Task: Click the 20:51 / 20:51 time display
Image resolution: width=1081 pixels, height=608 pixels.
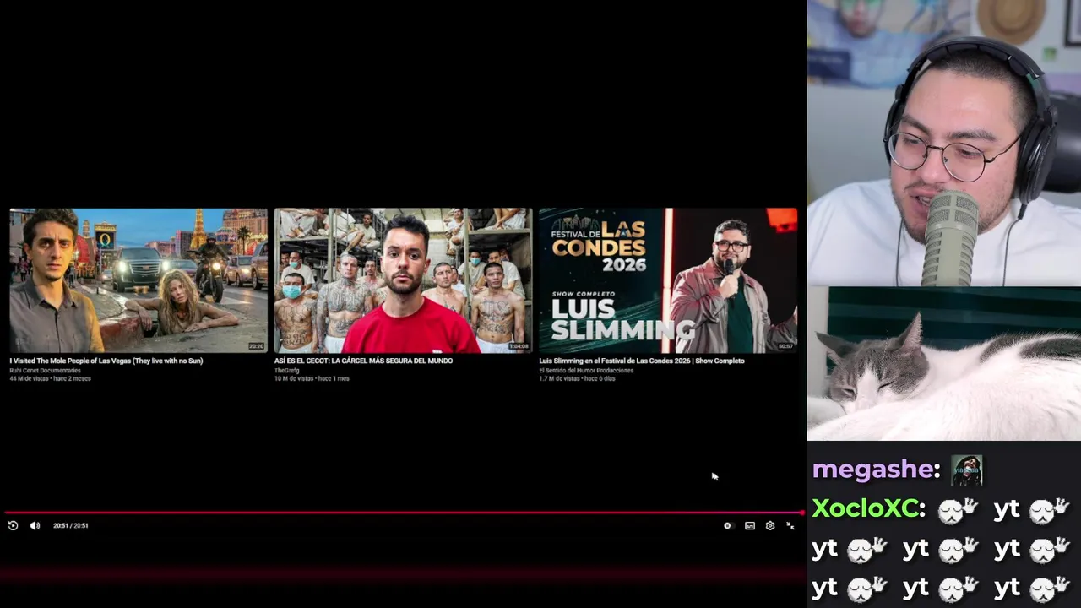Action: pyautogui.click(x=71, y=525)
